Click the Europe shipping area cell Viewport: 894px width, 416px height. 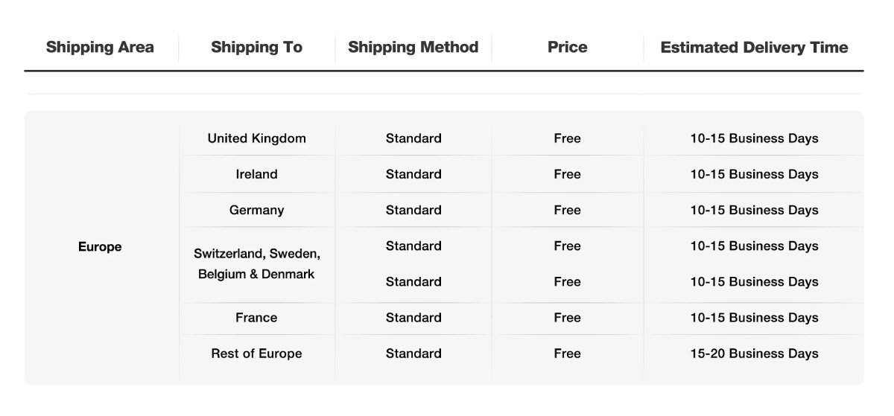(x=100, y=246)
